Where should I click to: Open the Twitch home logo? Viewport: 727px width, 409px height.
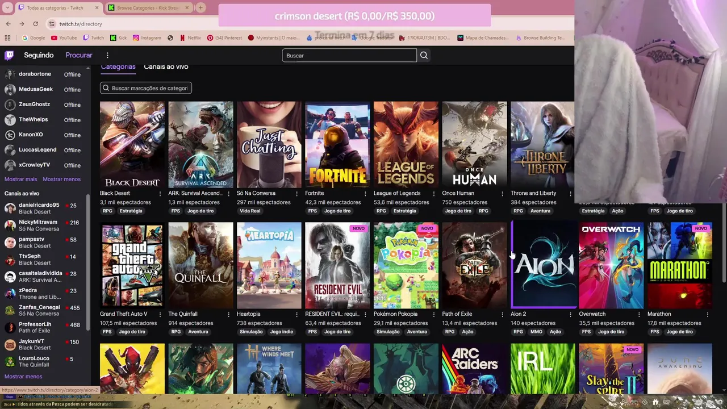point(9,55)
